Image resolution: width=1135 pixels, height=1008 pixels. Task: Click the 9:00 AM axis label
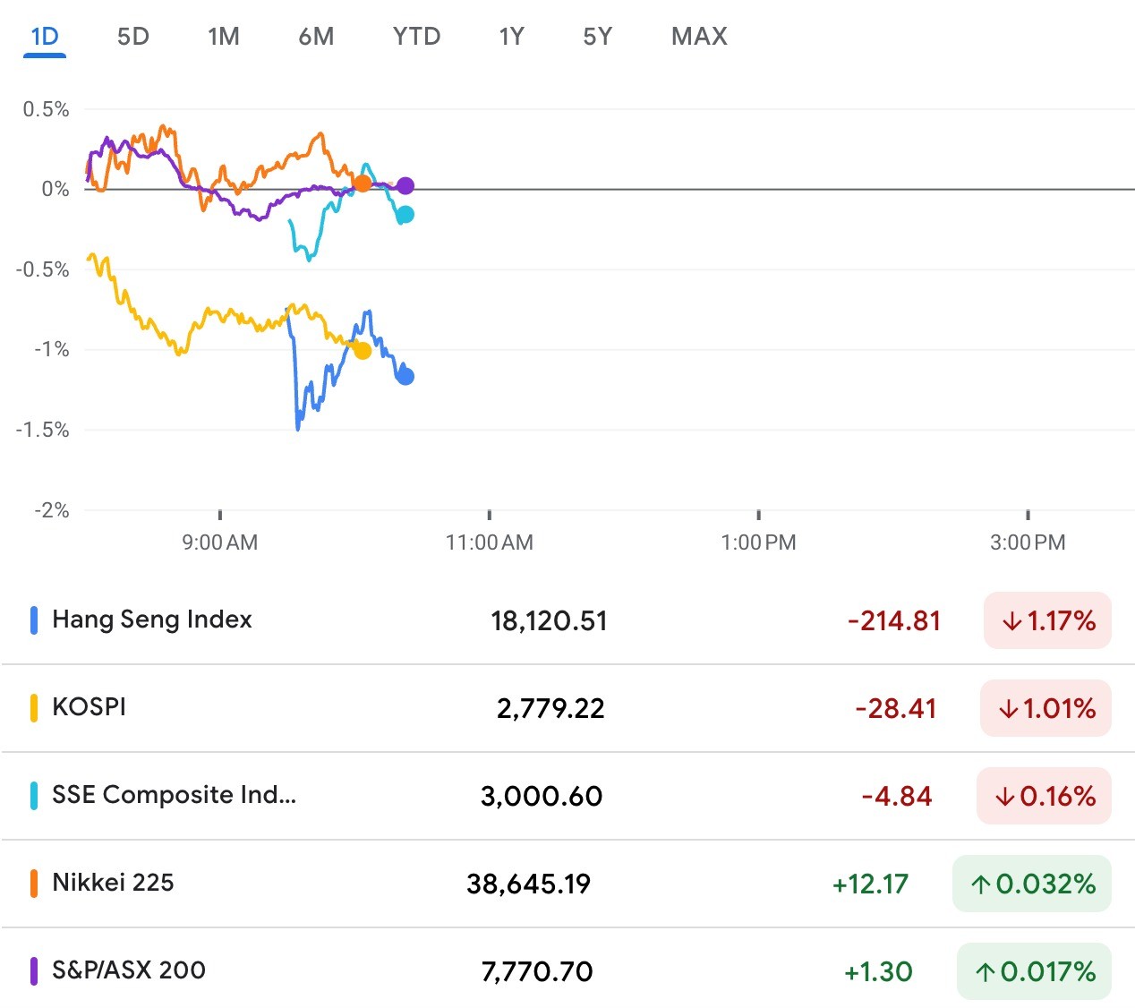coord(219,542)
